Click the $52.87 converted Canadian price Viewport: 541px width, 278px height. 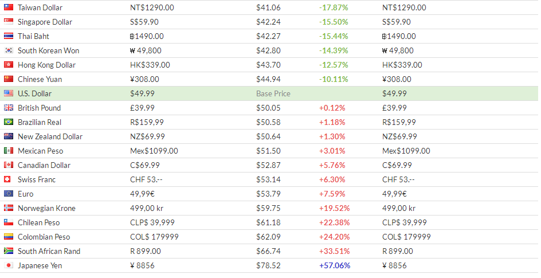pos(268,165)
